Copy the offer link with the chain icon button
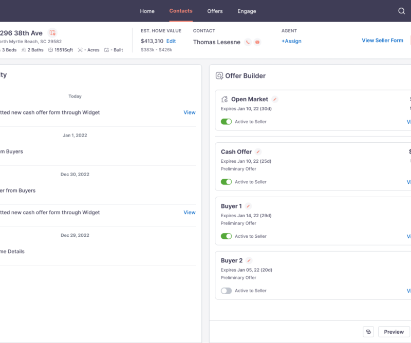Image resolution: width=411 pixels, height=343 pixels. 368,332
